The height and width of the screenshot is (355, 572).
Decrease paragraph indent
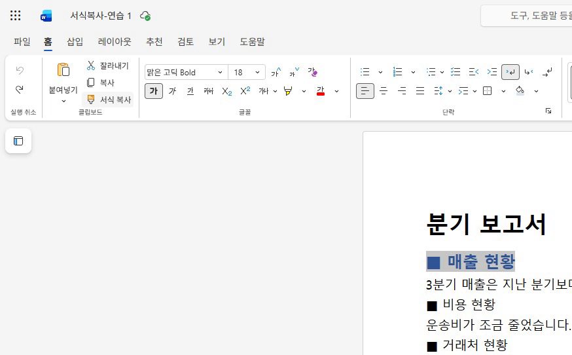coord(474,72)
